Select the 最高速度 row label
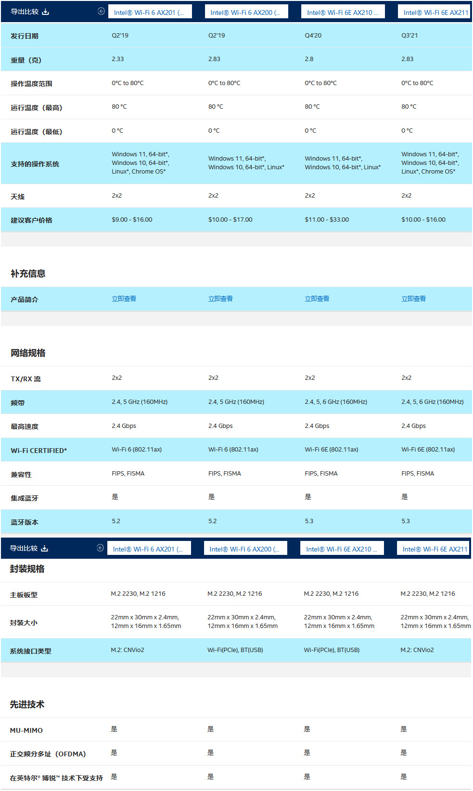This screenshot has width=473, height=791. [25, 427]
